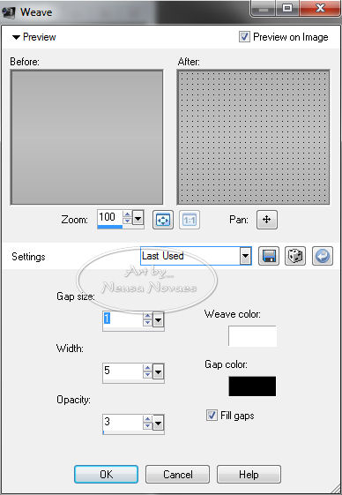The image size is (342, 495).
Task: Open the Gap size slider dropdown
Action: (x=158, y=319)
